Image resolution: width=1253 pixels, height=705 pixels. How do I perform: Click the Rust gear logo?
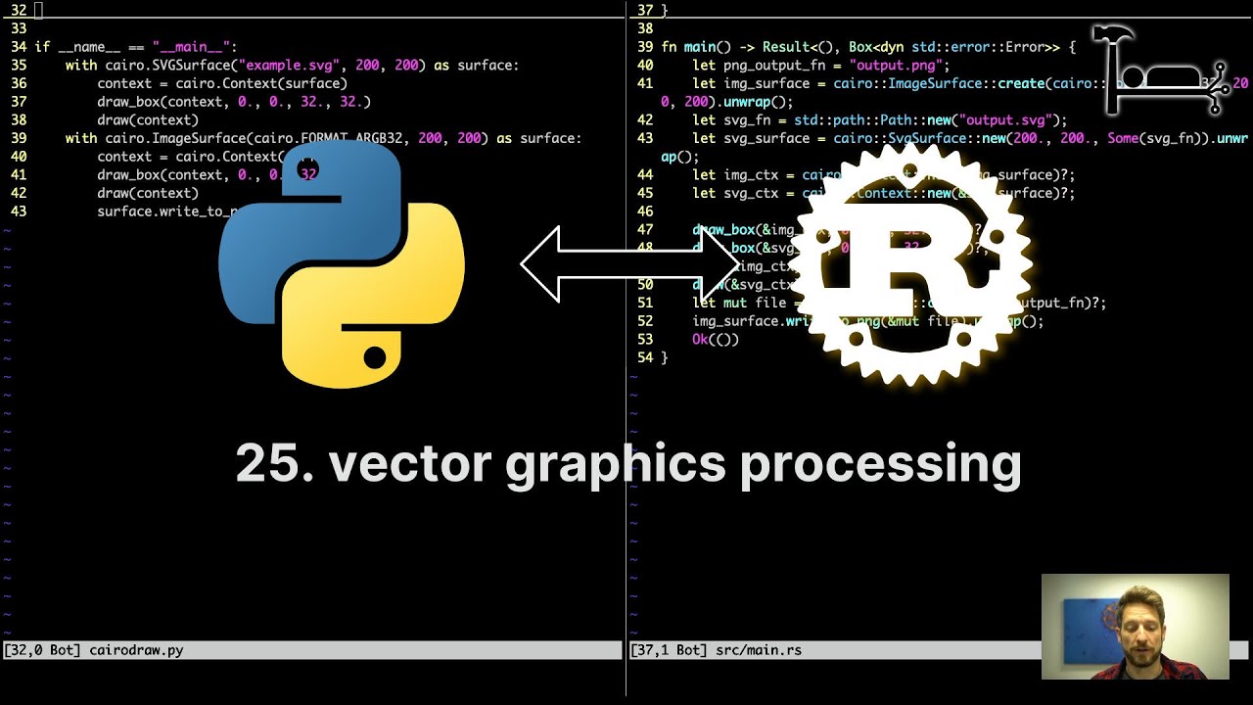(x=910, y=264)
